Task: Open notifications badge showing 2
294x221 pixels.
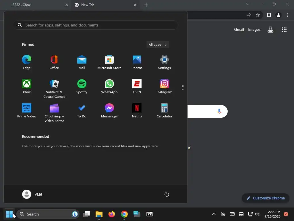Action: (286, 214)
